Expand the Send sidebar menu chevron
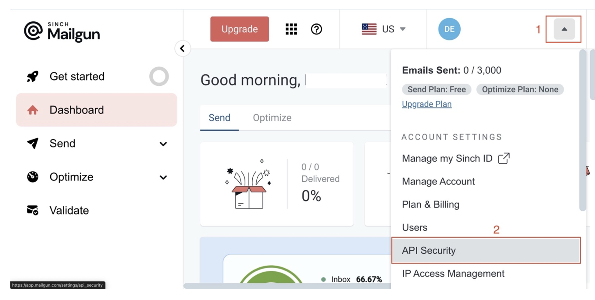The image size is (595, 300). [163, 144]
